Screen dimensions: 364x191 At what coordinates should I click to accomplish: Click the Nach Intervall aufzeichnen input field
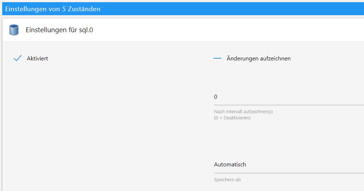(289, 97)
